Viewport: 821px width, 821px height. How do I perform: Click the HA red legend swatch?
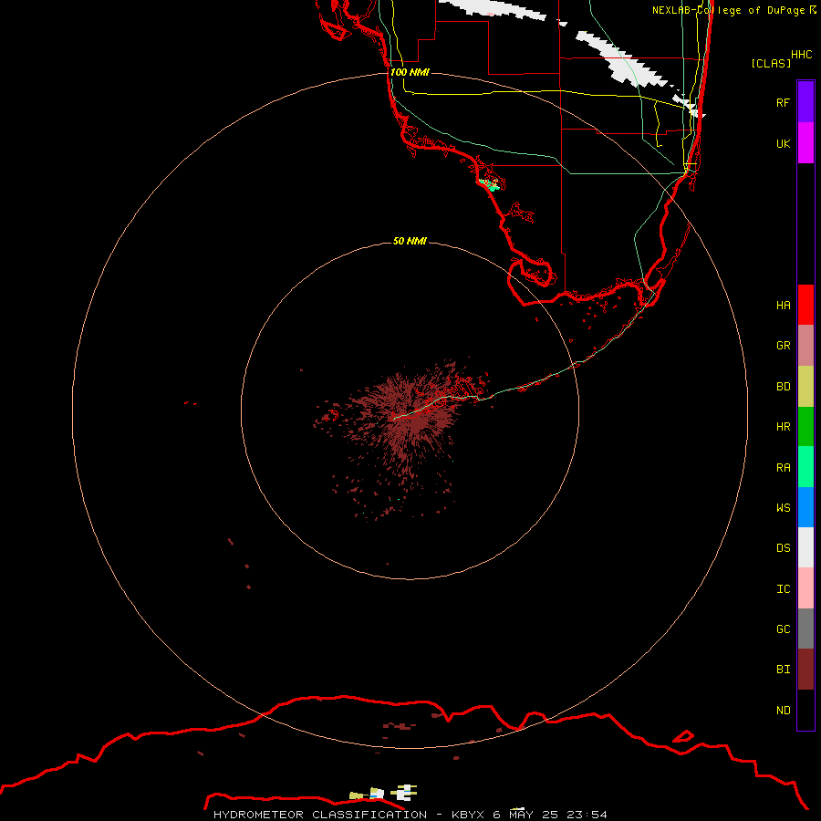point(805,305)
